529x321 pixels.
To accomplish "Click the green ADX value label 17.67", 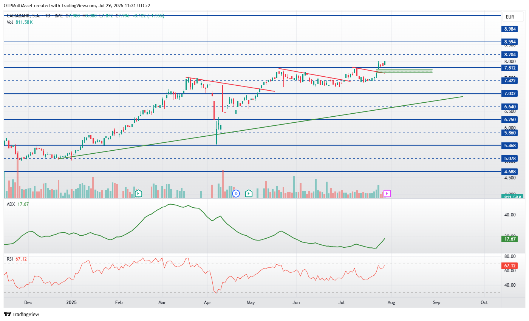I will click(510, 239).
